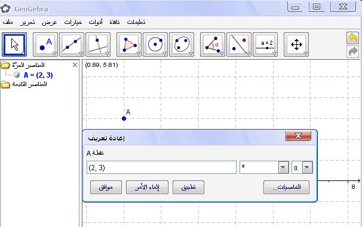The image size is (362, 227).
Task: Click the الخاصيات (Properties) button
Action: [x=286, y=188]
